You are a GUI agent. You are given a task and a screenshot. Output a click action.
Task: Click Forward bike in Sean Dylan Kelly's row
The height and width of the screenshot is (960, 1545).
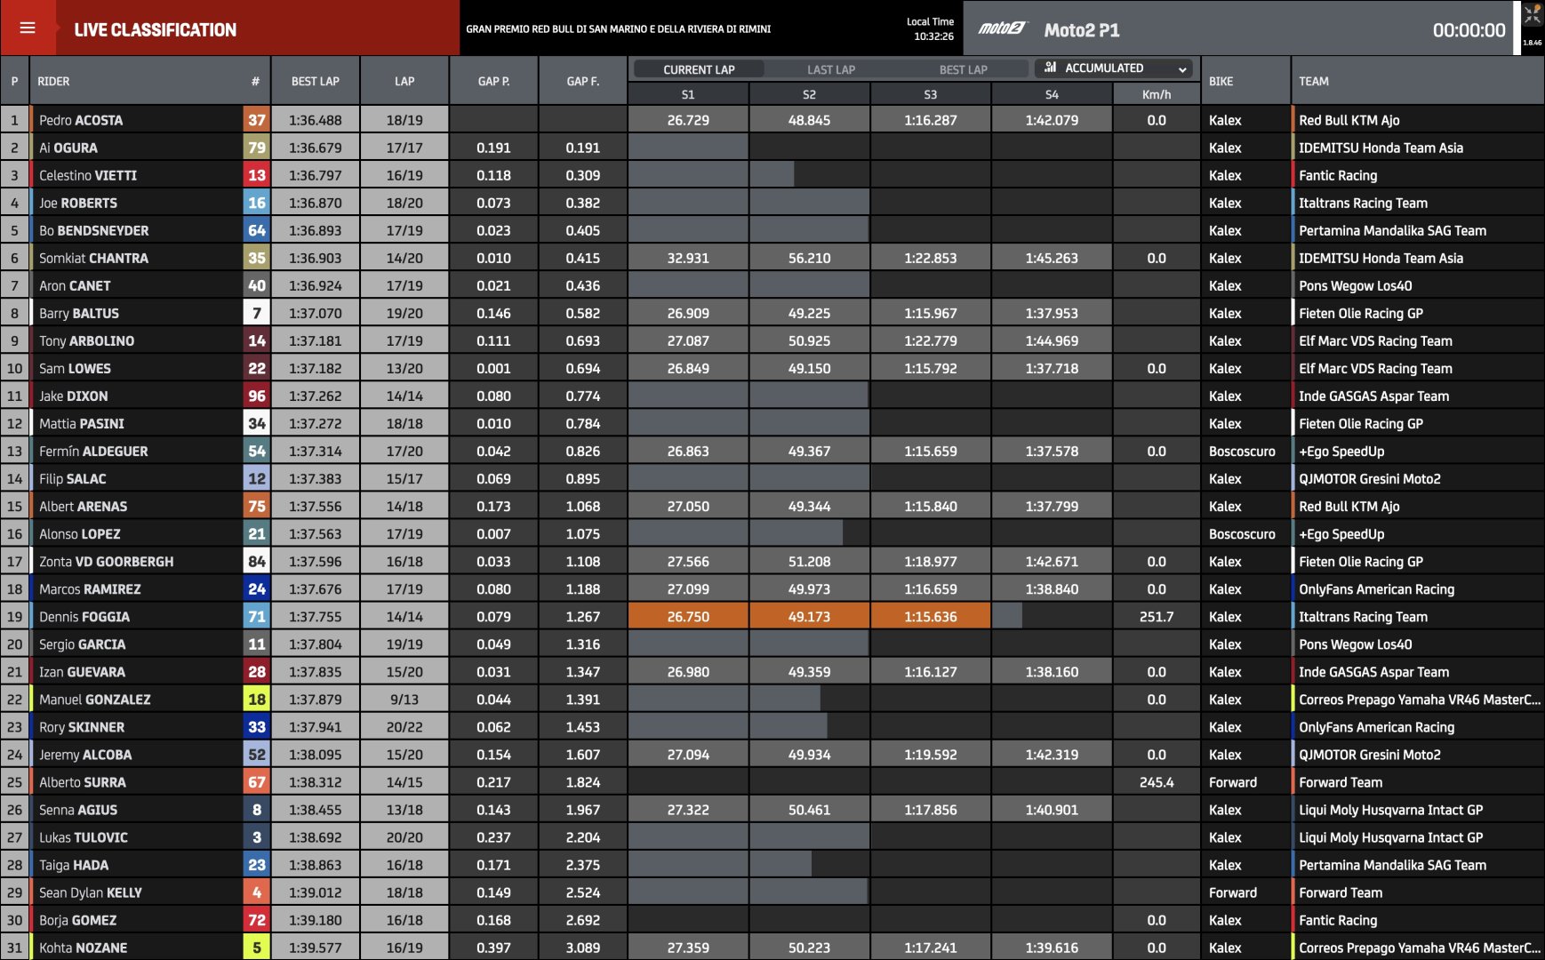1233,892
